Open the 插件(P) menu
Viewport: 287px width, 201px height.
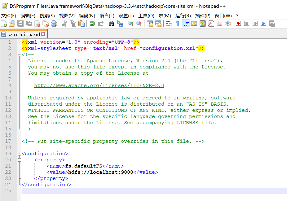203,16
